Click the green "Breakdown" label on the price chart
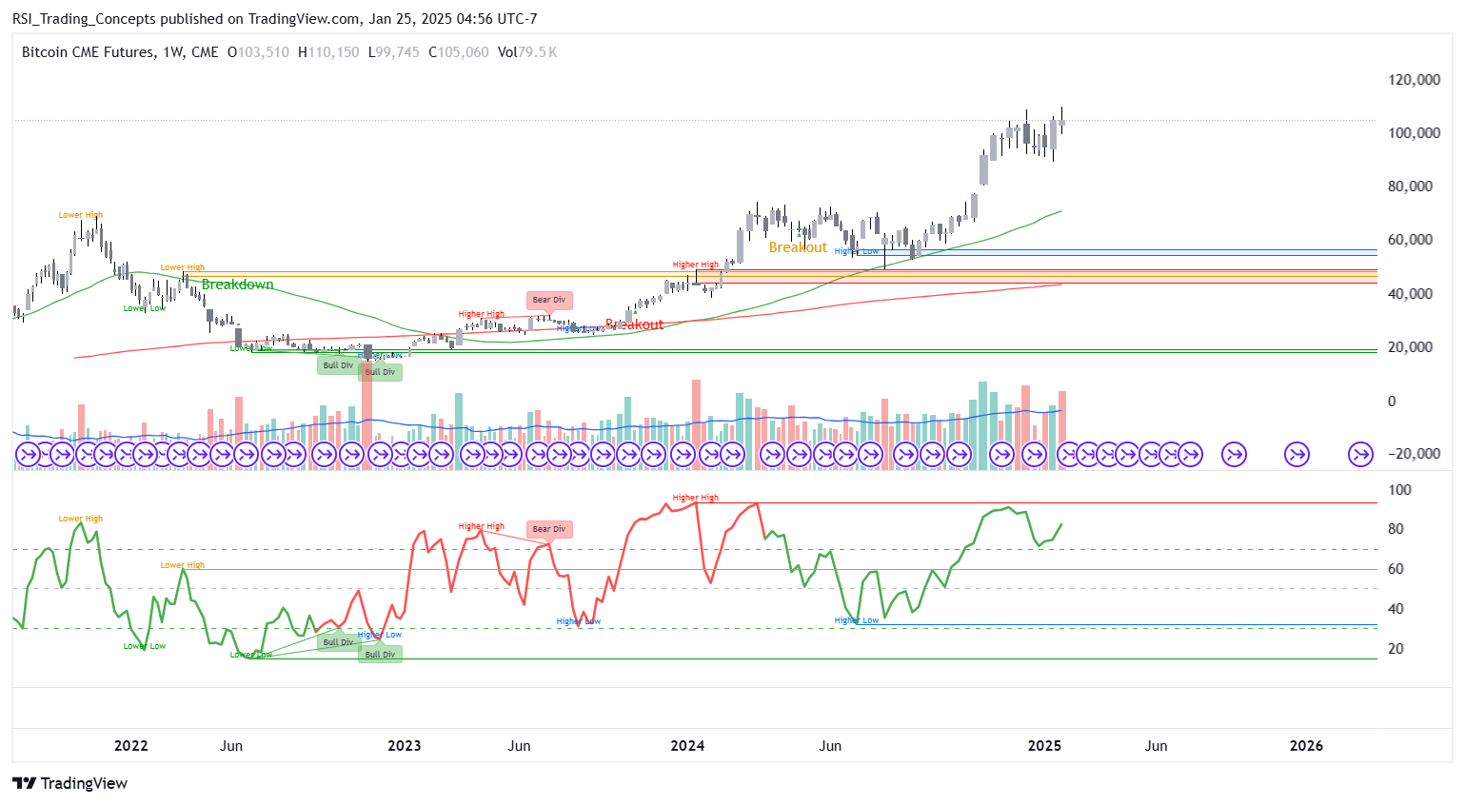The width and height of the screenshot is (1465, 805). click(237, 285)
